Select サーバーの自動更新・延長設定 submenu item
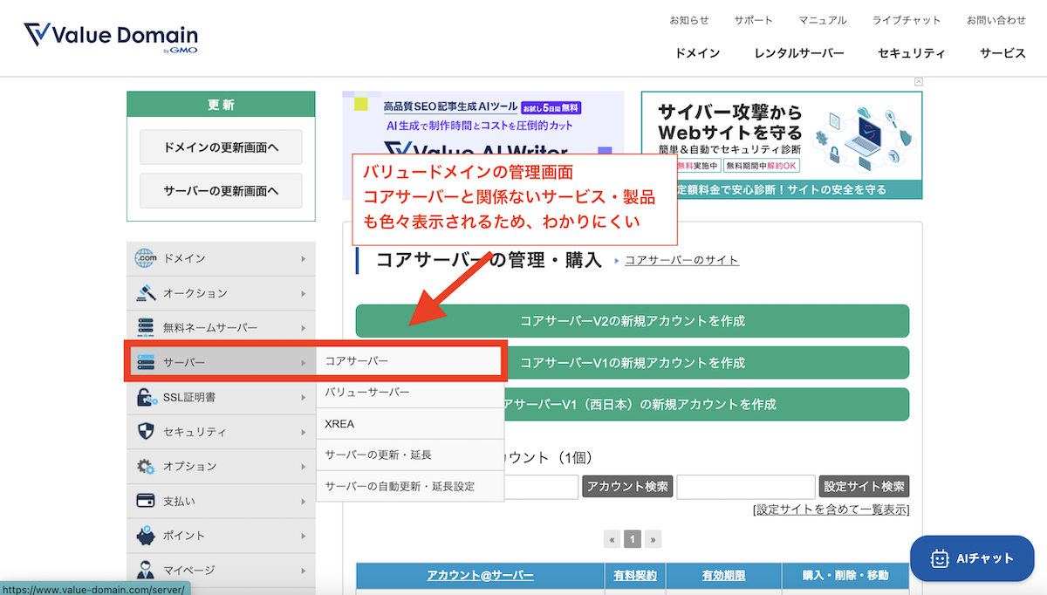 [x=410, y=486]
